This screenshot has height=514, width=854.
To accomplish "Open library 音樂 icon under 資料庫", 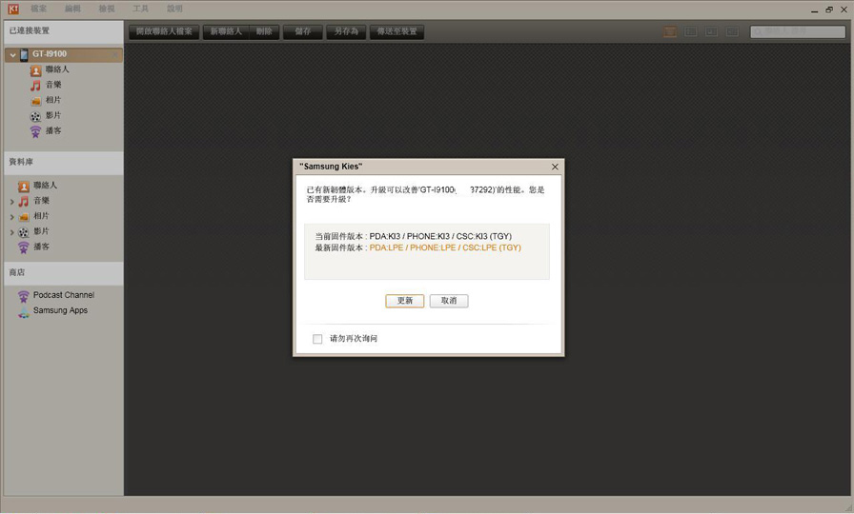I will [24, 201].
